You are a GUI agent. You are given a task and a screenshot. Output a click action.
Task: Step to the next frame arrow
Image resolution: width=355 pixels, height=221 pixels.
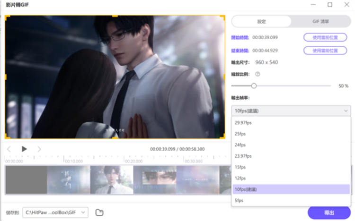coord(39,149)
